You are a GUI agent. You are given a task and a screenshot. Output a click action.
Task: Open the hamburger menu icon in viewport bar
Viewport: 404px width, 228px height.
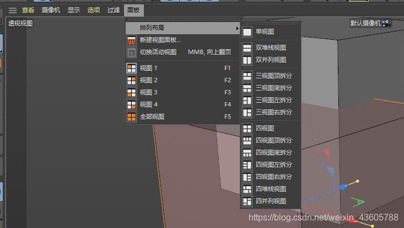point(12,10)
